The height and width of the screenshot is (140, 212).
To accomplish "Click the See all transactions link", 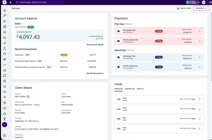I will tap(95, 73).
